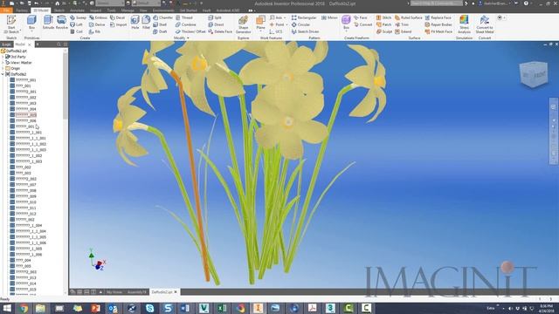Viewport: 559px width, 314px height.
Task: Create a work Plane
Action: [260, 23]
